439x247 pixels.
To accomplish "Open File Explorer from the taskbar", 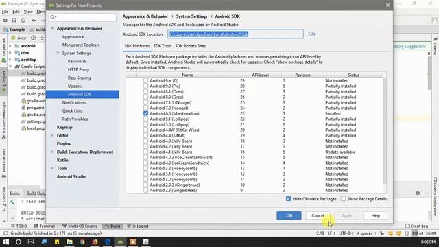I will (x=69, y=242).
